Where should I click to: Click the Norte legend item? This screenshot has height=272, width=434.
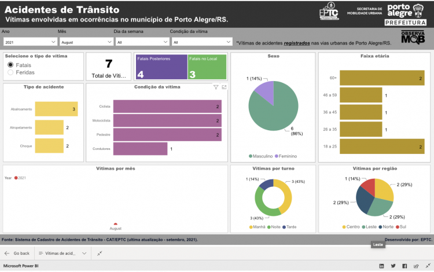tap(386, 227)
